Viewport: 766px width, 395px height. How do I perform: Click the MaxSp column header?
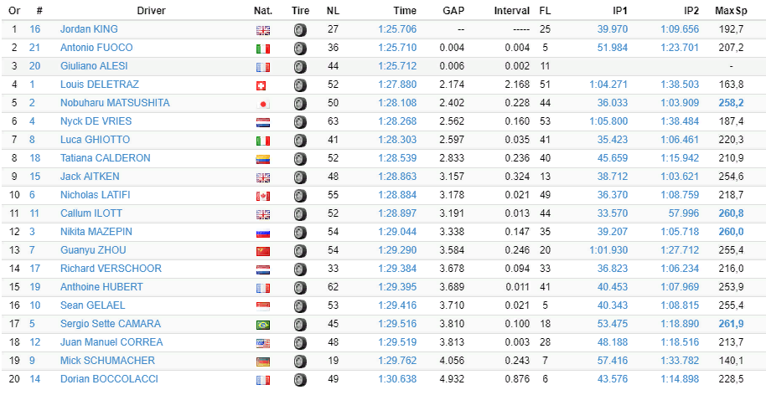[731, 10]
